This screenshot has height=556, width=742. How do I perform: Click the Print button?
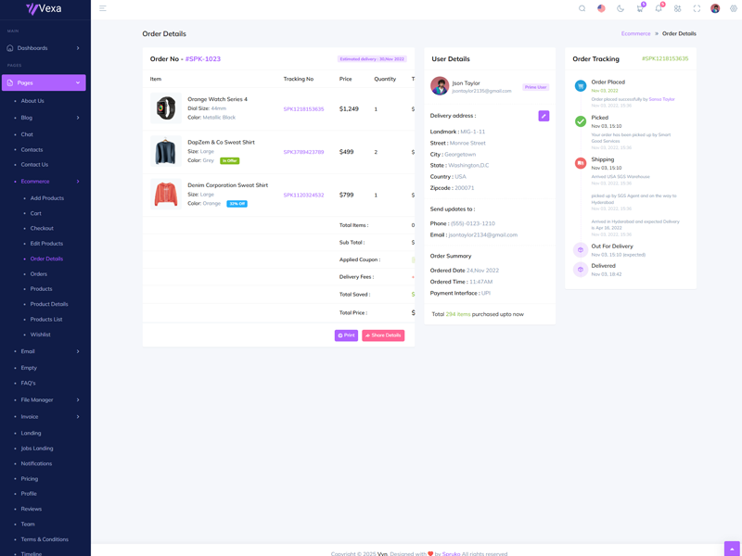[x=346, y=335]
